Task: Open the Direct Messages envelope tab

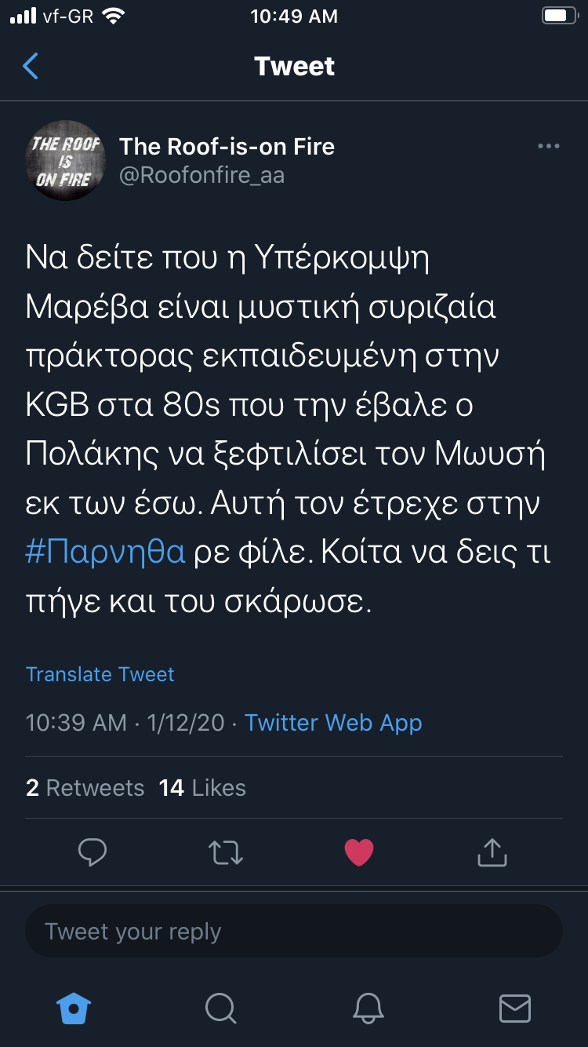Action: point(514,1009)
